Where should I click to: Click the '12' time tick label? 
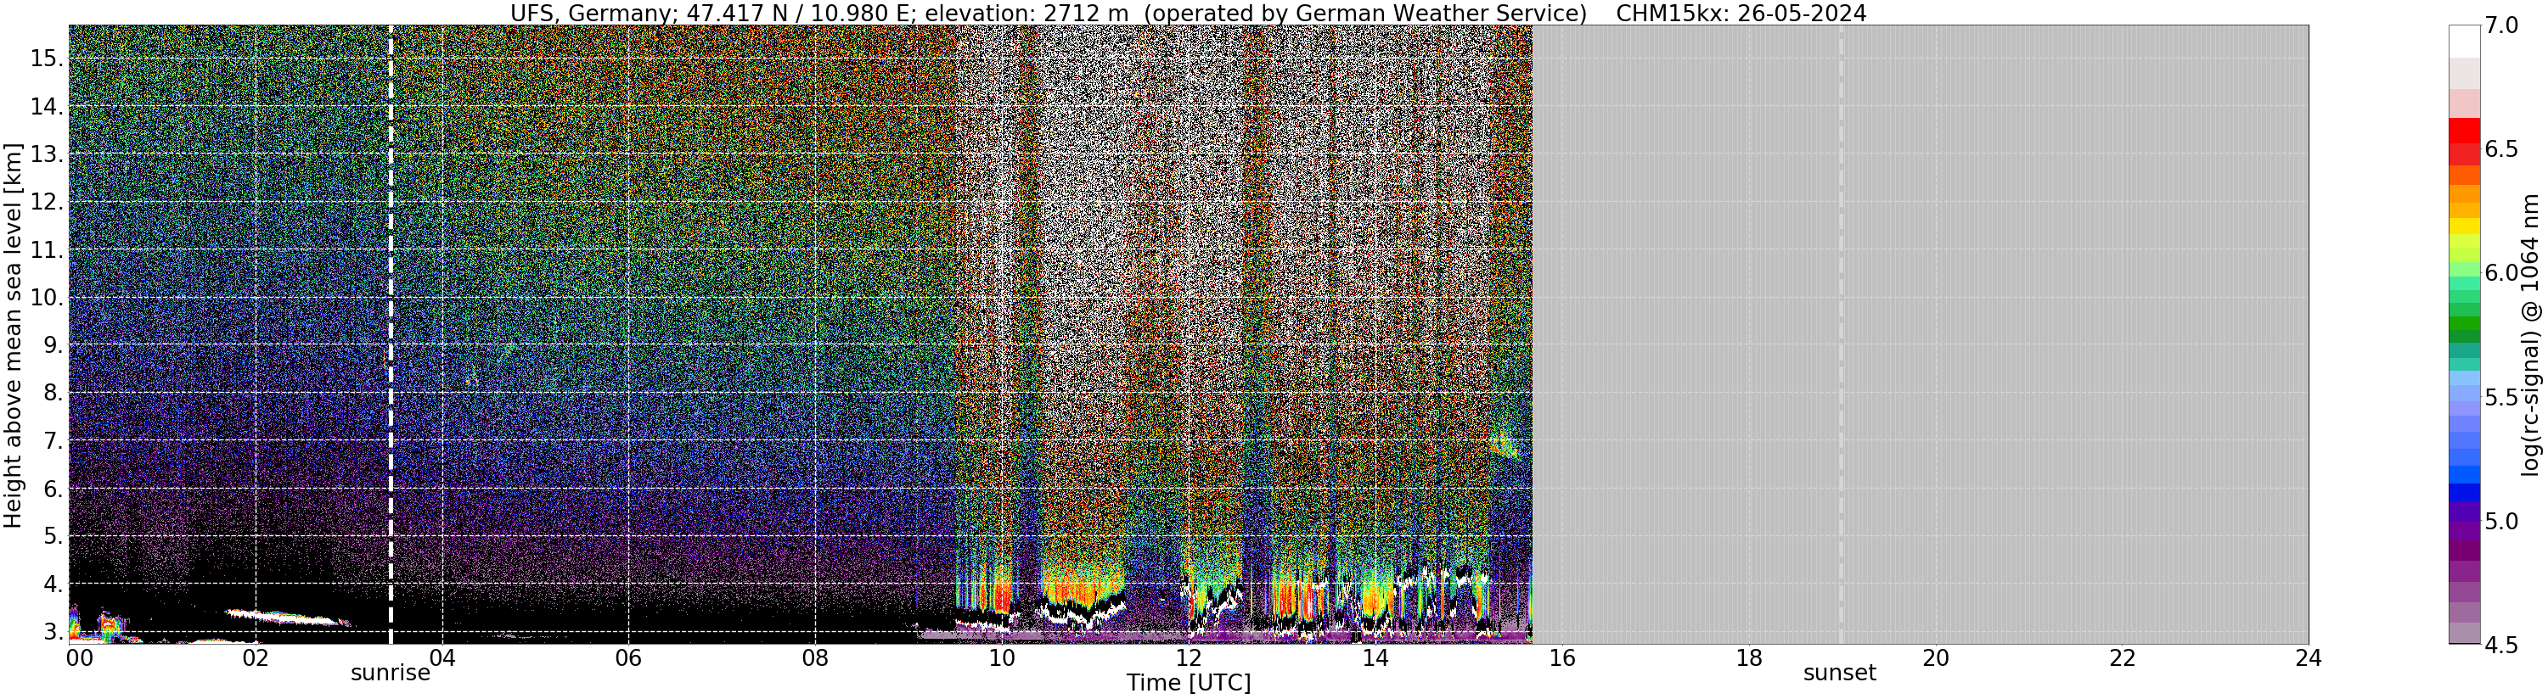pyautogui.click(x=1188, y=657)
